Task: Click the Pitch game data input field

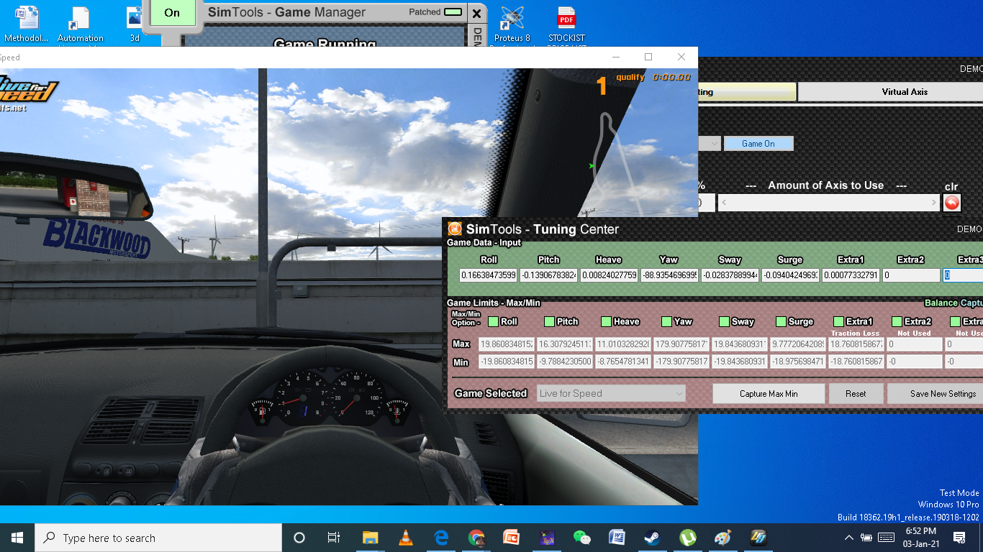Action: point(549,275)
